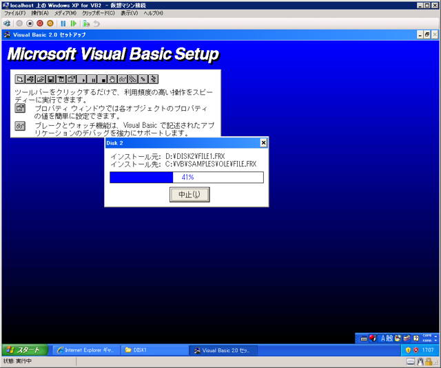441x368 pixels.
Task: Click the greyed-out Start VM toolbar icon
Action: 19,23
